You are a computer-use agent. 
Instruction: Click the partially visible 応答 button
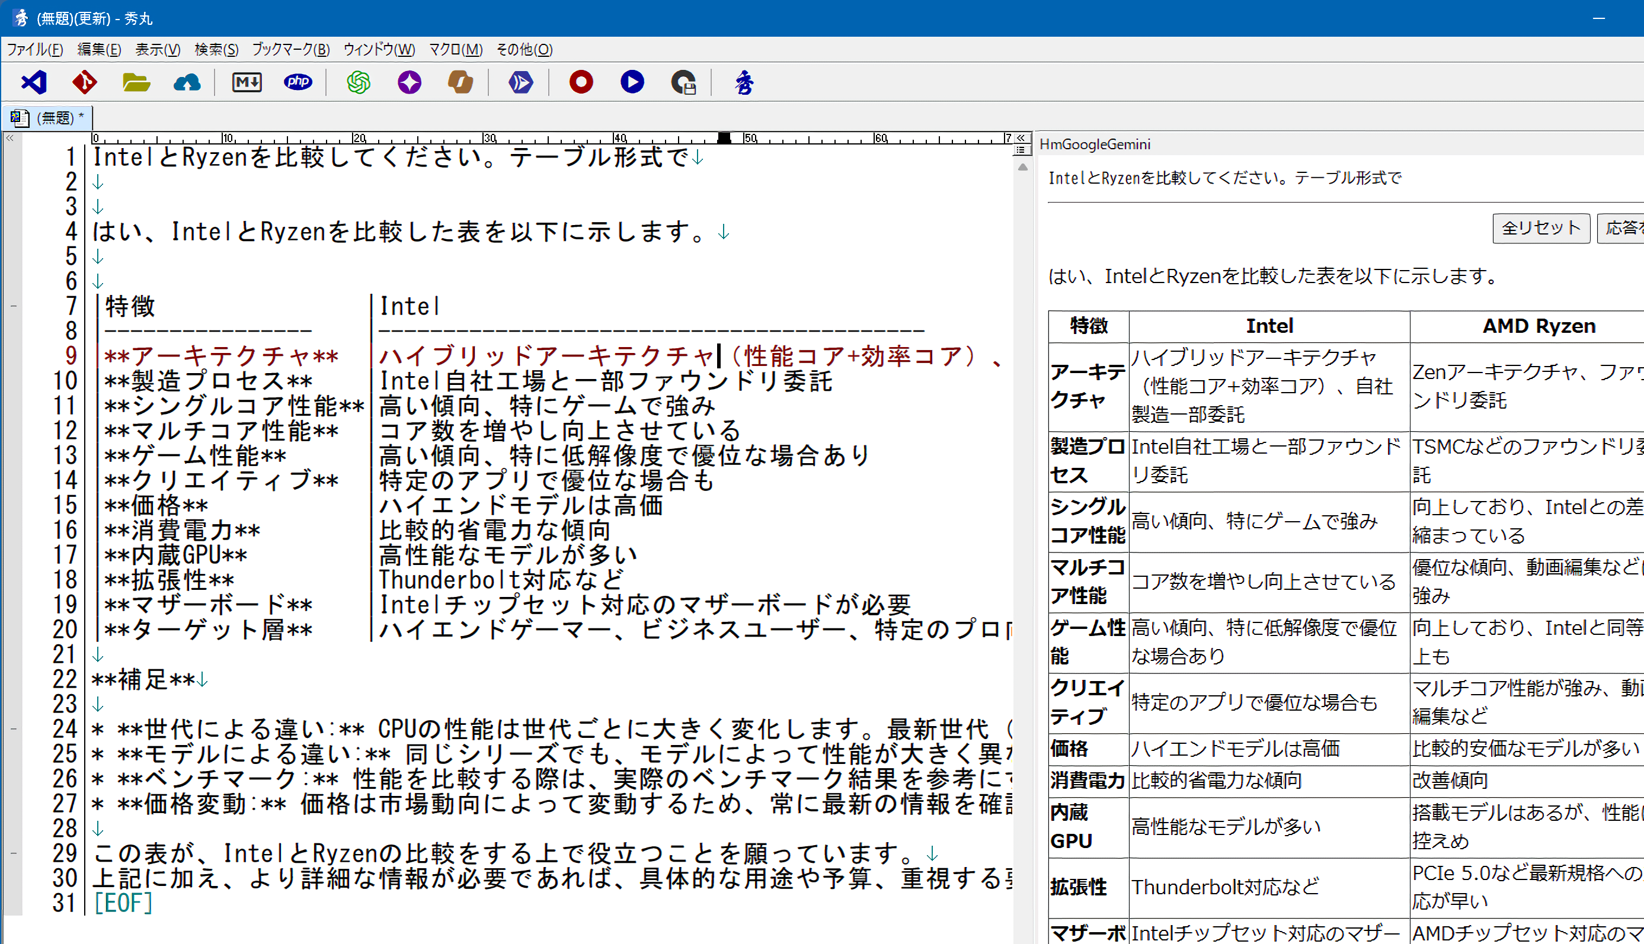[1621, 228]
